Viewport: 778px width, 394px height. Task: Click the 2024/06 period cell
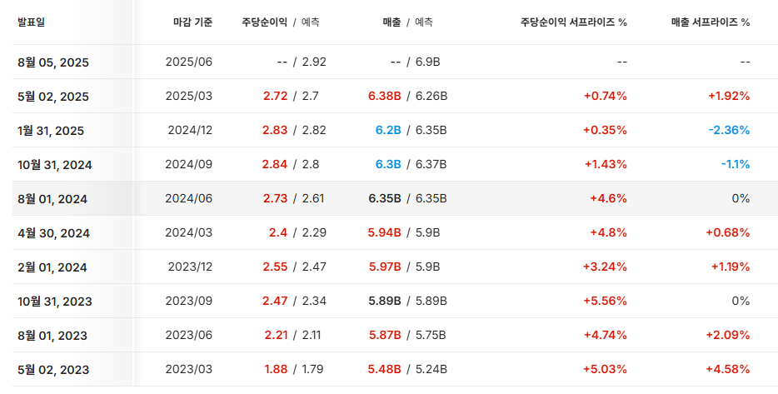tap(188, 199)
